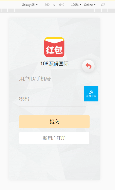
Task: Click the triangle arrow next to Galaxy S5
Action: [x=37, y=5]
